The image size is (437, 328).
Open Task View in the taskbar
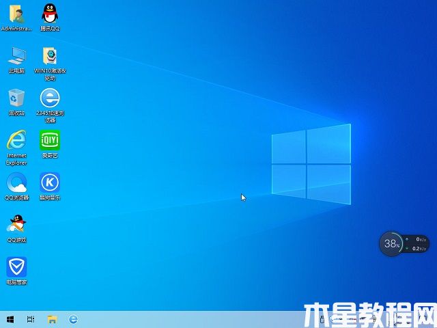pyautogui.click(x=31, y=319)
